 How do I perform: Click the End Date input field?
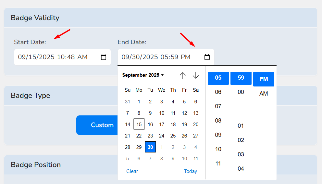coord(159,57)
